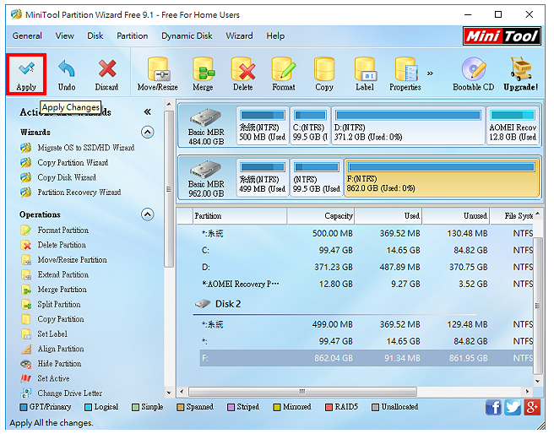Select the D: 371.2 GB partition block
This screenshot has width=554, height=434.
click(x=408, y=126)
